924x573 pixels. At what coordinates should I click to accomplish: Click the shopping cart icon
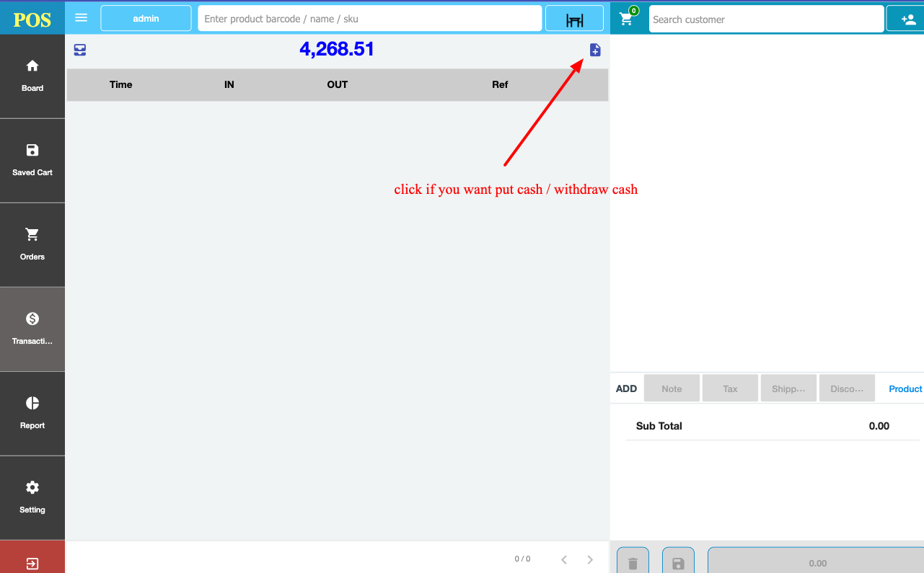pyautogui.click(x=626, y=19)
